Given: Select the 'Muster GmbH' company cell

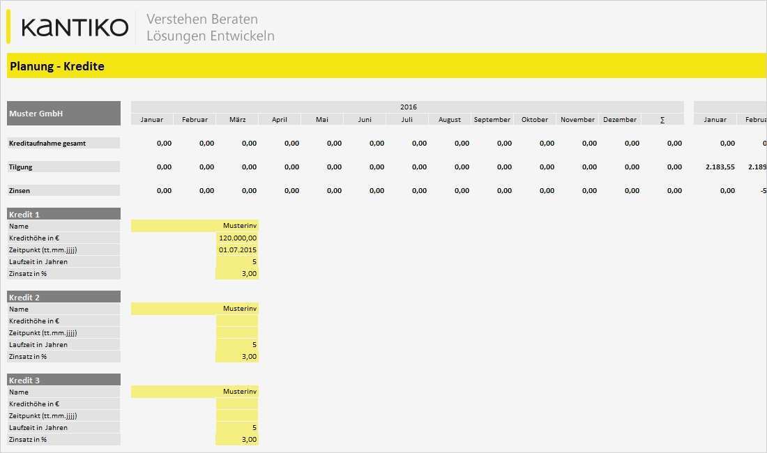Looking at the screenshot, I should (63, 114).
